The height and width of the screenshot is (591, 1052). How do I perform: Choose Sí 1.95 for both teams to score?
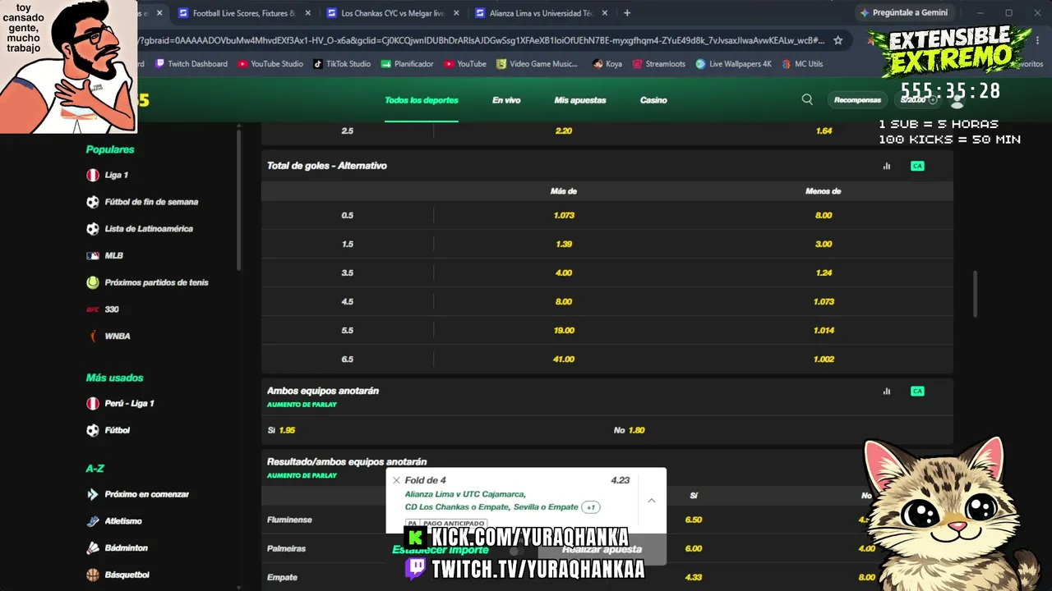click(x=281, y=430)
